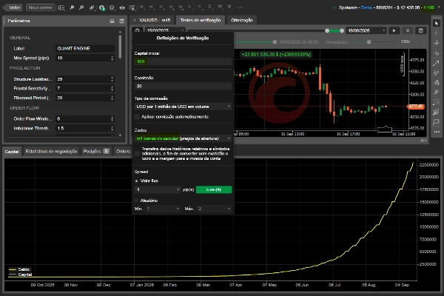This screenshot has width=444, height=296.
Task: Click the Velocidade speed slider handle
Action: tap(369, 42)
